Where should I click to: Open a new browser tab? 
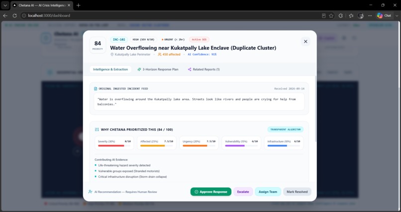pos(78,5)
